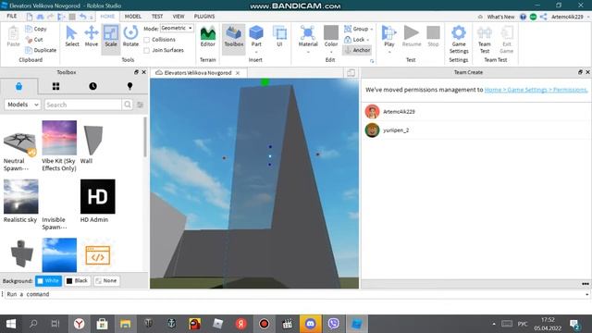
Task: Select the Select tool
Action: coord(72,37)
